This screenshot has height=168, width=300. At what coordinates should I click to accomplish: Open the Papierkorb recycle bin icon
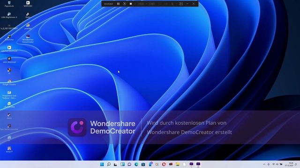click(9, 4)
